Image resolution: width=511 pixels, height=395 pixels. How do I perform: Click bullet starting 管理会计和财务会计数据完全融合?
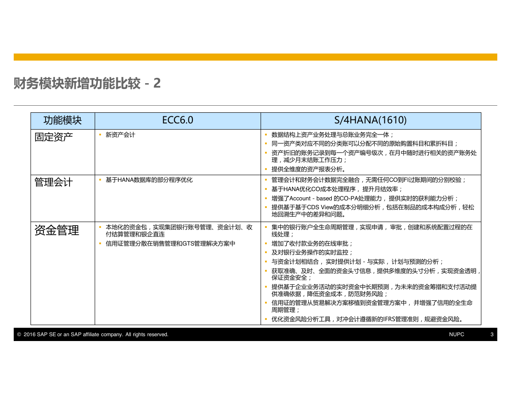pyautogui.click(x=369, y=180)
